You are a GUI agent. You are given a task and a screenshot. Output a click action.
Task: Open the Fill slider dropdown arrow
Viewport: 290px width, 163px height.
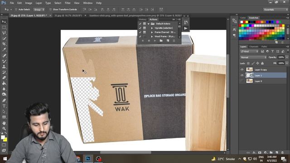click(x=287, y=63)
